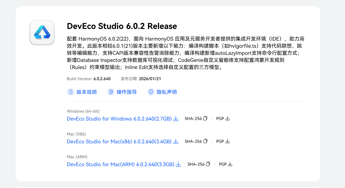Click PGP download icon in Mac(x86) row
Image resolution: width=345 pixels, height=188 pixels.
(228, 141)
